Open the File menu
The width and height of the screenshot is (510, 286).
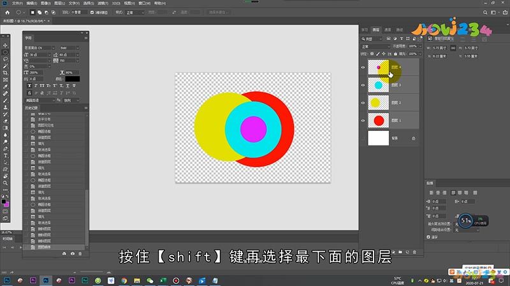(17, 3)
